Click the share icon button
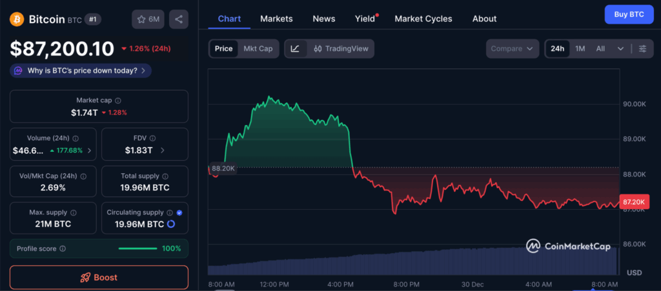This screenshot has height=291, width=661. tap(179, 19)
